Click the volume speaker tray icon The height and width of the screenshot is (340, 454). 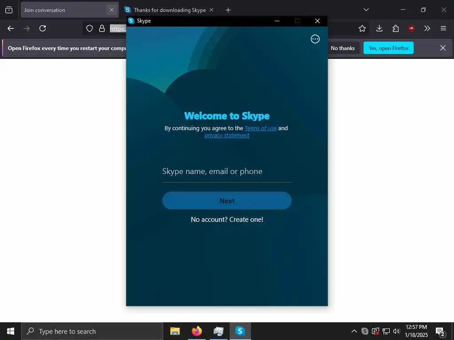point(396,331)
